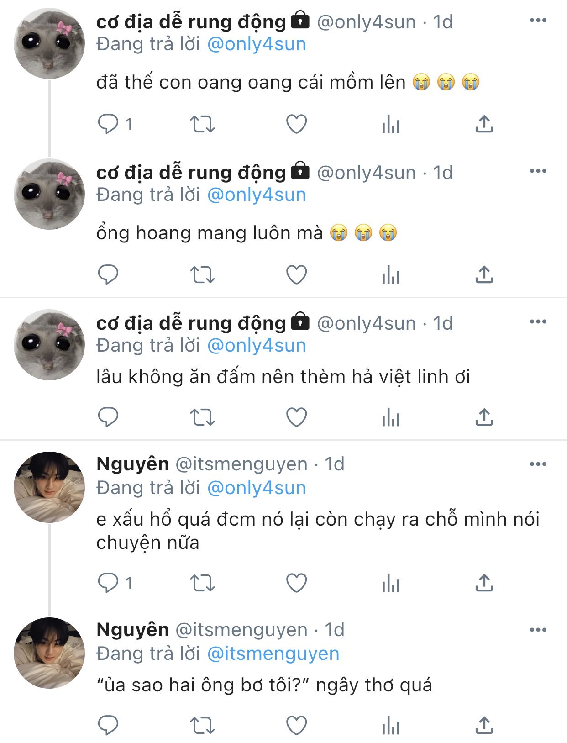Share the "ổng hoang mang luôn mà" tweet
The image size is (567, 743).
(x=484, y=275)
